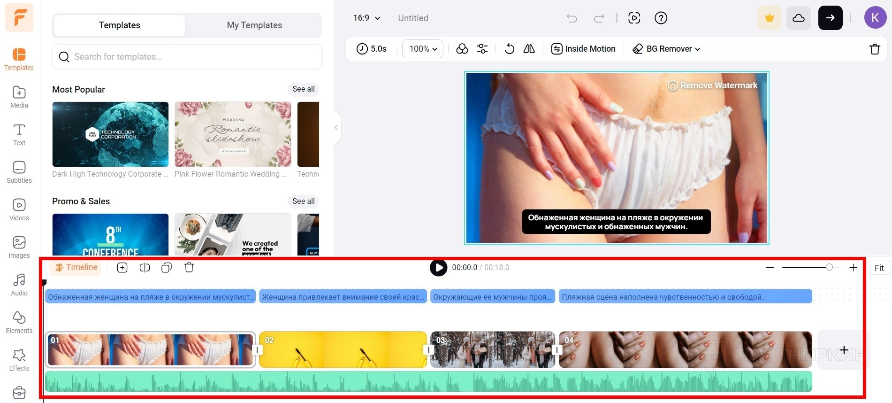Click See all for Promo & Sales
Viewport: 892px width, 403px height.
point(304,201)
